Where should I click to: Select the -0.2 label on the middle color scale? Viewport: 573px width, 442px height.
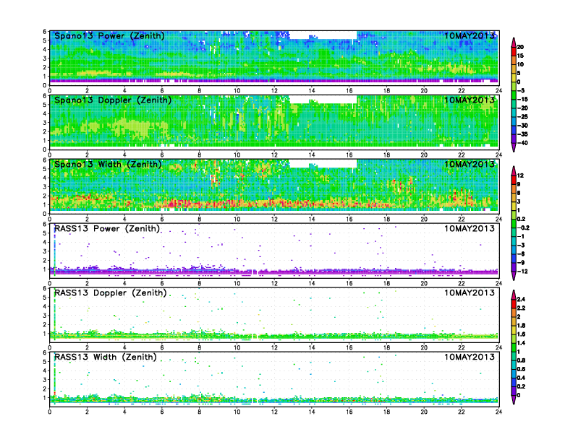(x=523, y=228)
